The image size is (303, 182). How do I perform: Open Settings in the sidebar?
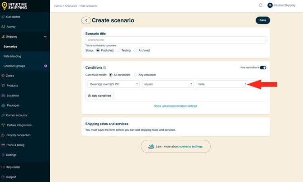click(x=11, y=155)
